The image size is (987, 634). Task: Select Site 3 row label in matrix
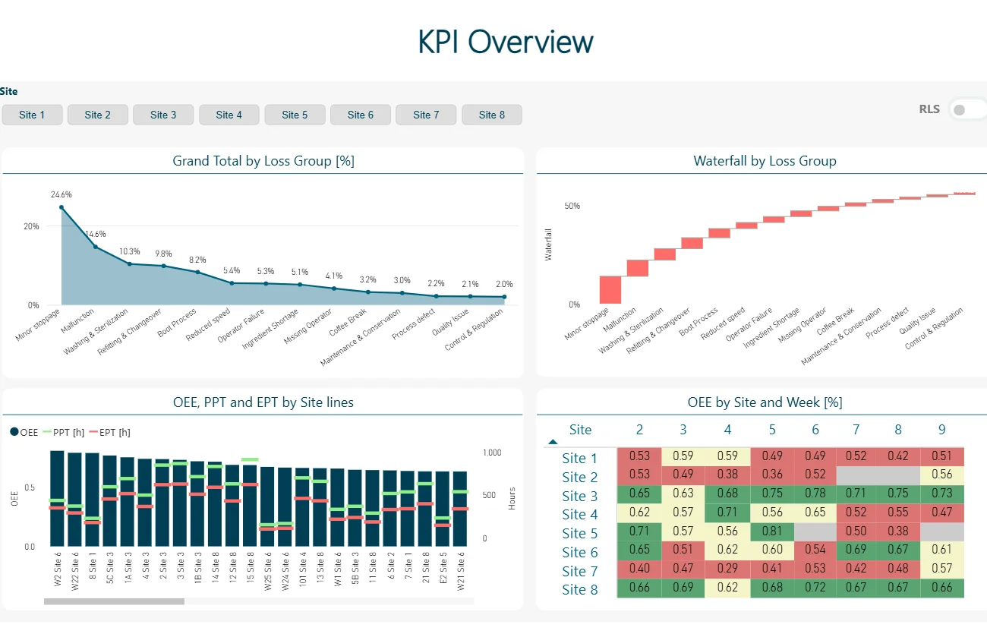click(x=580, y=496)
